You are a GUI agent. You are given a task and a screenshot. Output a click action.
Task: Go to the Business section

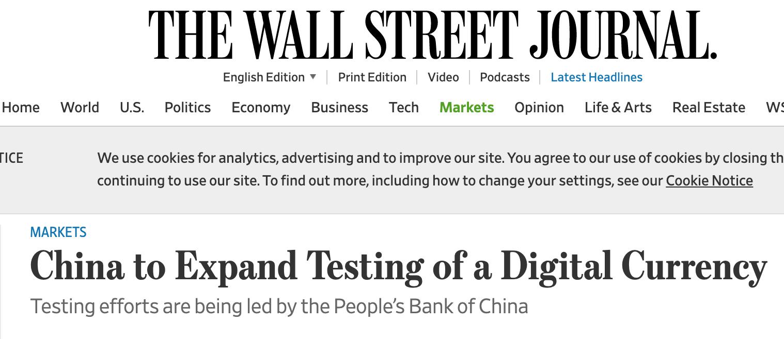pyautogui.click(x=339, y=107)
